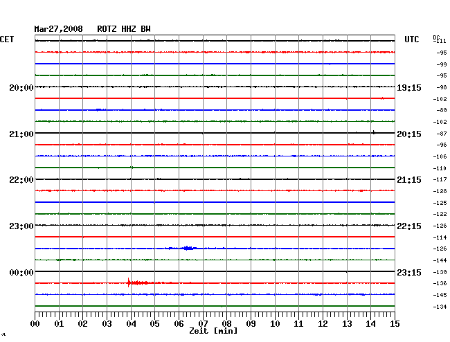
Task: Select the 20:00 CET time label
Action: tap(21, 87)
